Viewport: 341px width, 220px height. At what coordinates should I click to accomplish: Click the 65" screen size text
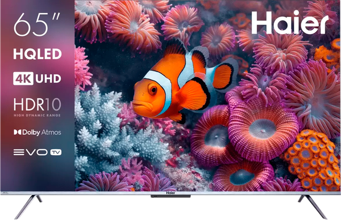click(36, 24)
